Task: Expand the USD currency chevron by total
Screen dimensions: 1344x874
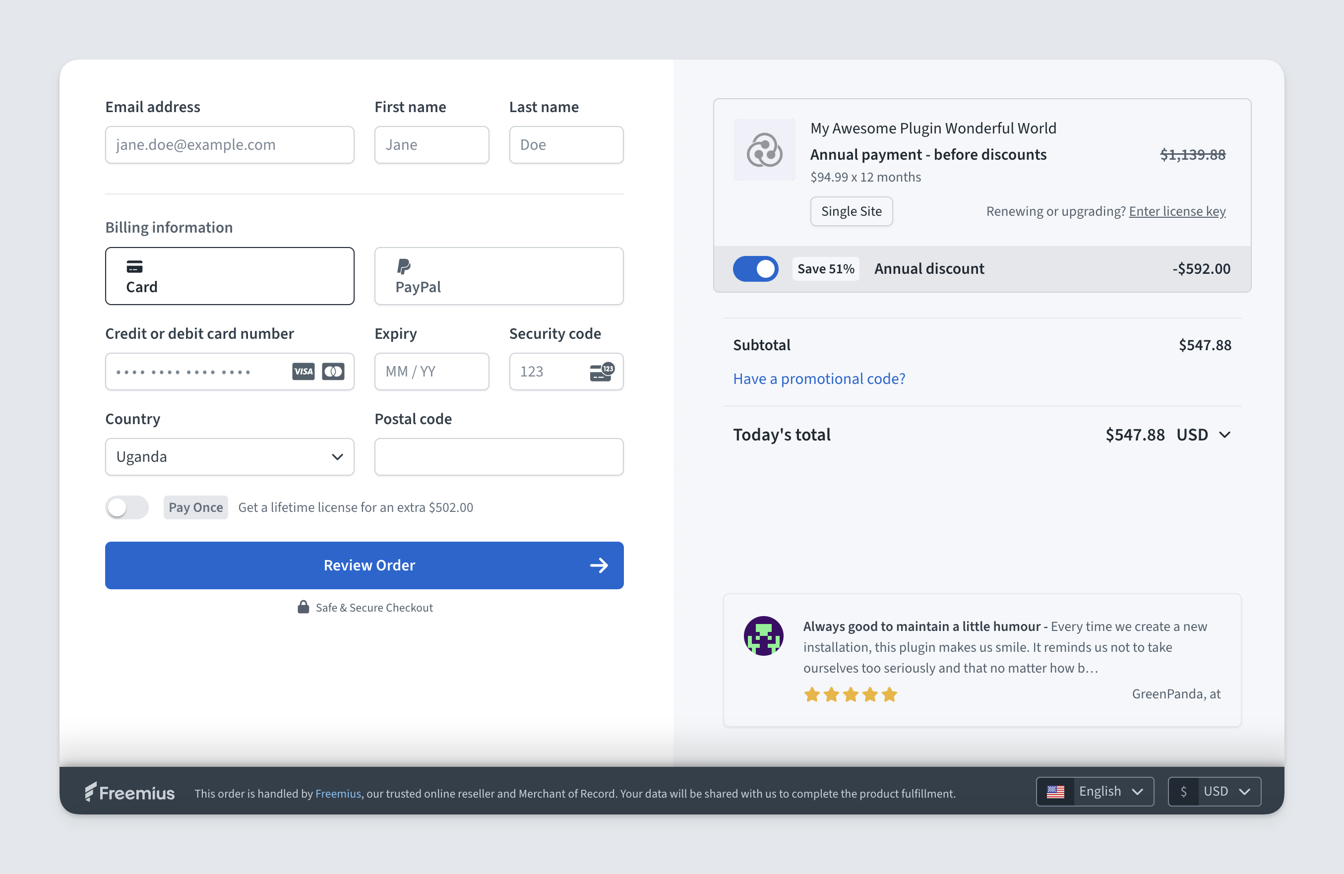Action: pos(1225,435)
